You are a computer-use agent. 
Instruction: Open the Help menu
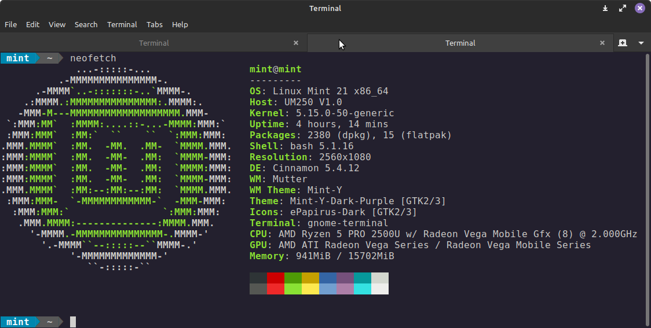(x=180, y=24)
